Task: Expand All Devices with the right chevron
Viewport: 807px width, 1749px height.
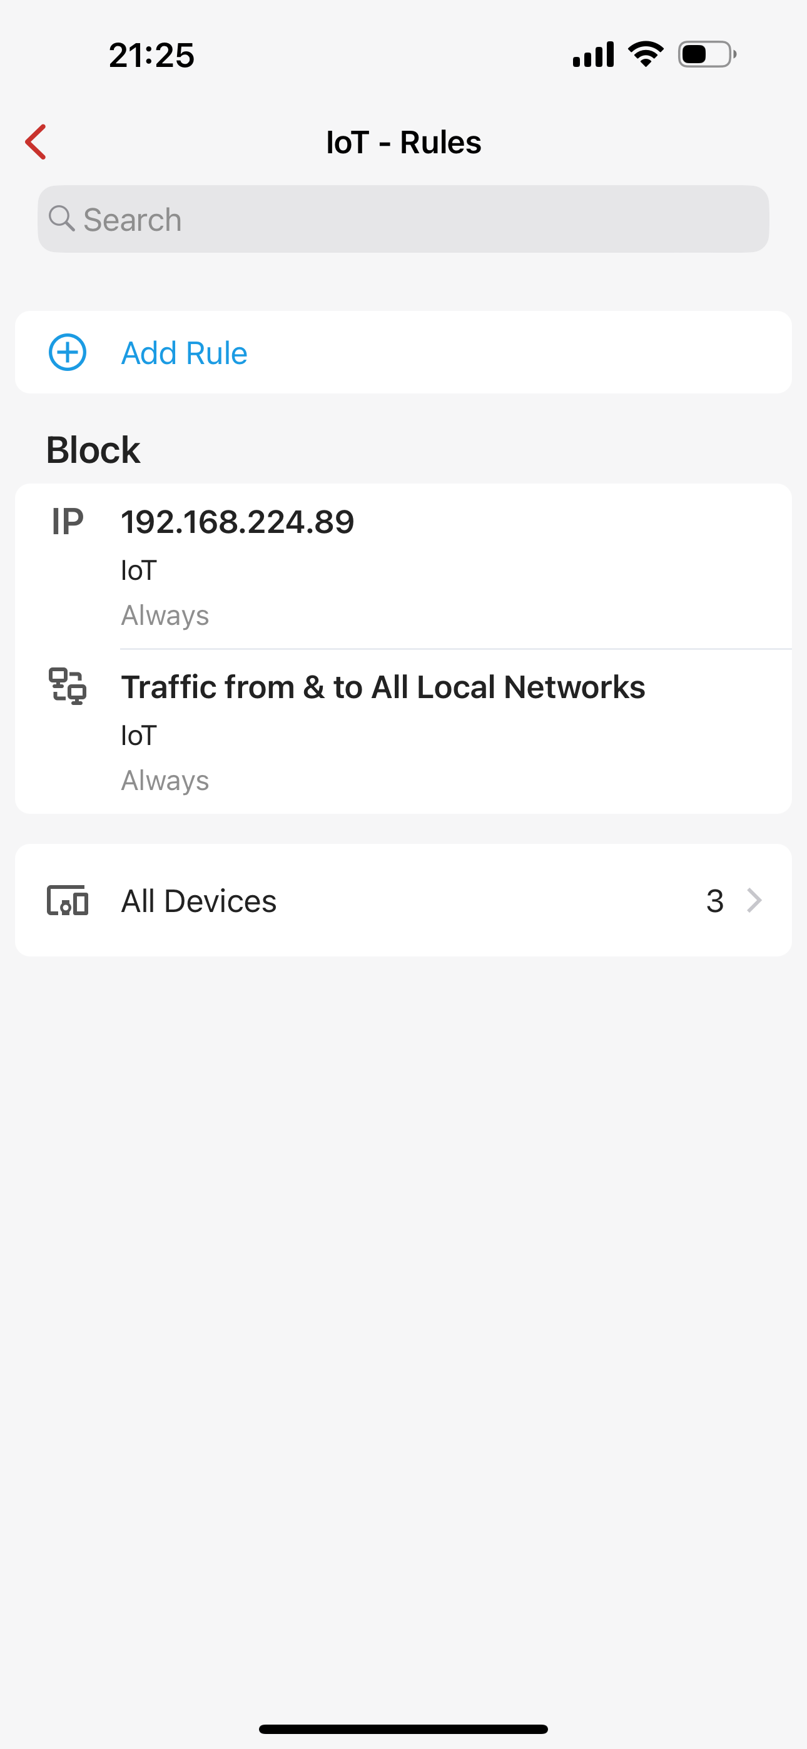Action: click(x=754, y=900)
